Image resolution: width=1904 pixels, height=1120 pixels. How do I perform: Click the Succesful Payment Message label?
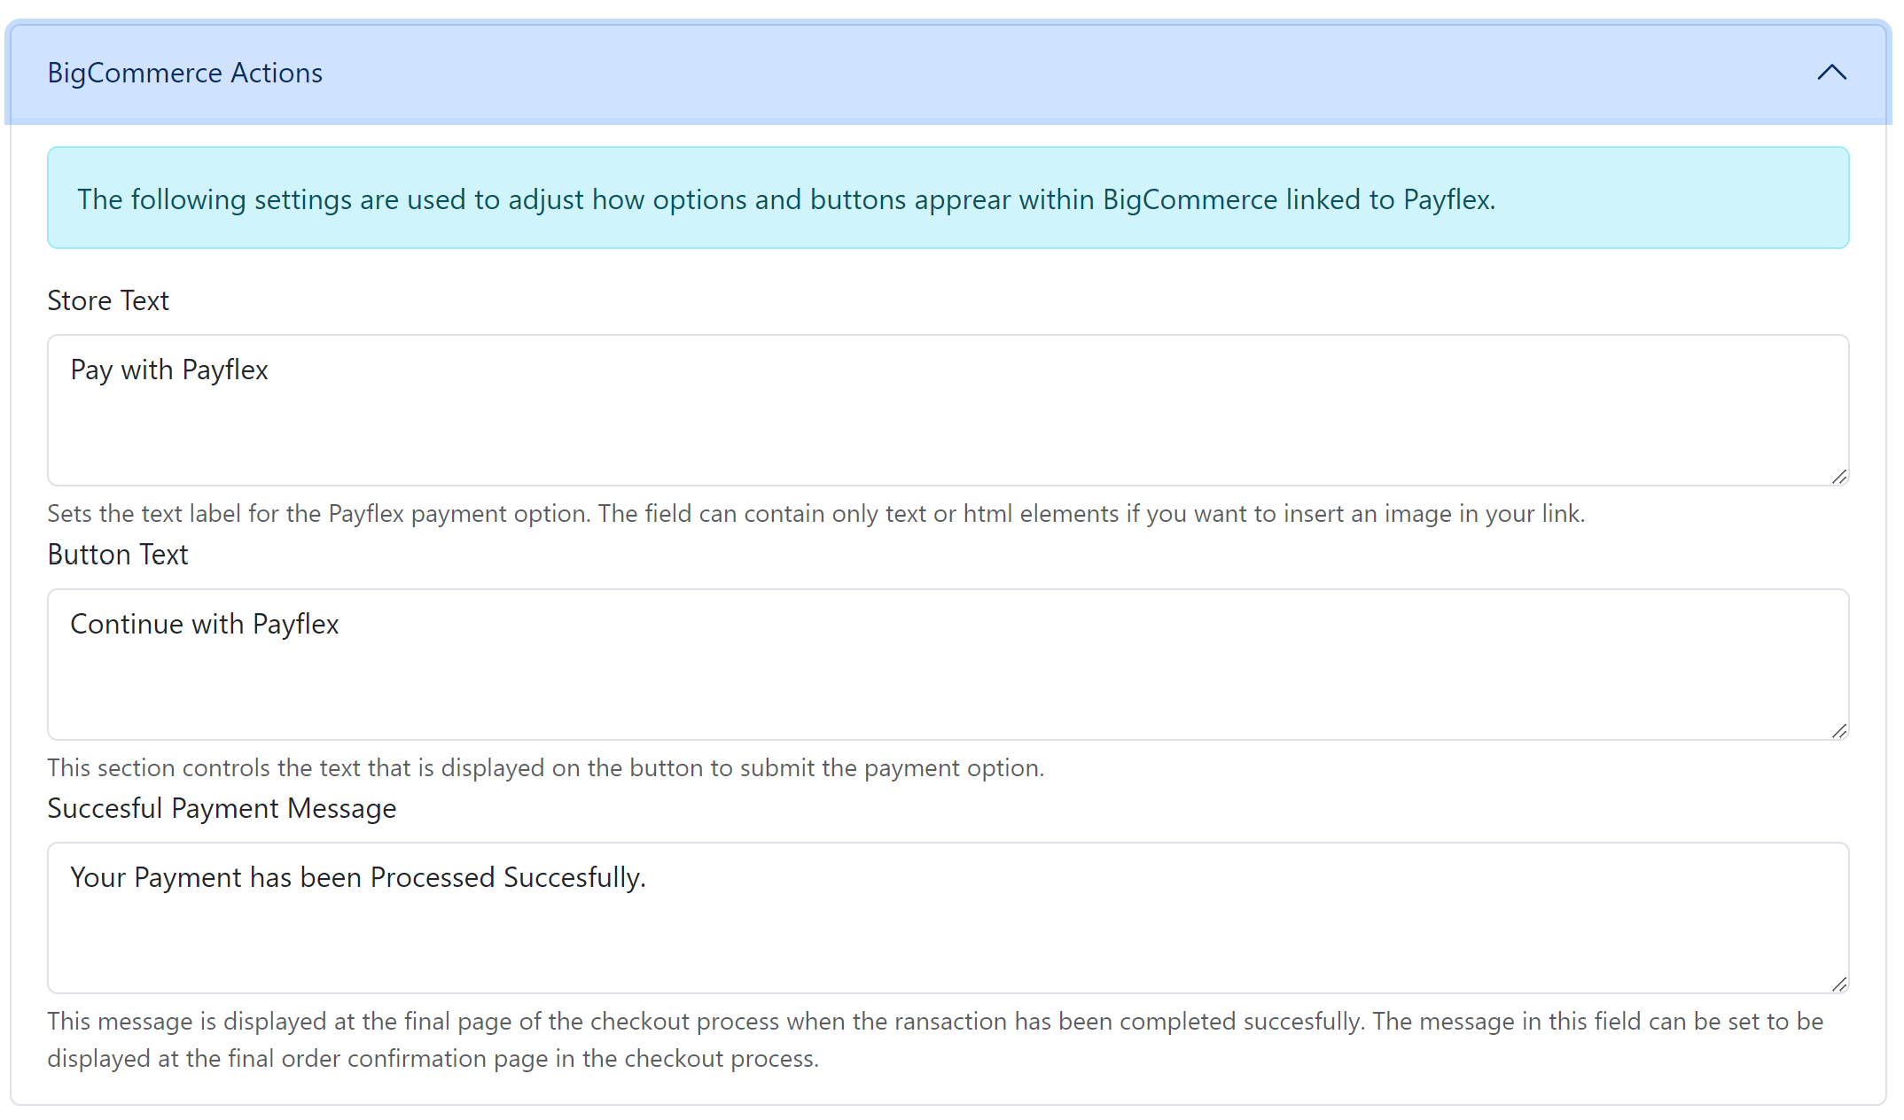222,808
